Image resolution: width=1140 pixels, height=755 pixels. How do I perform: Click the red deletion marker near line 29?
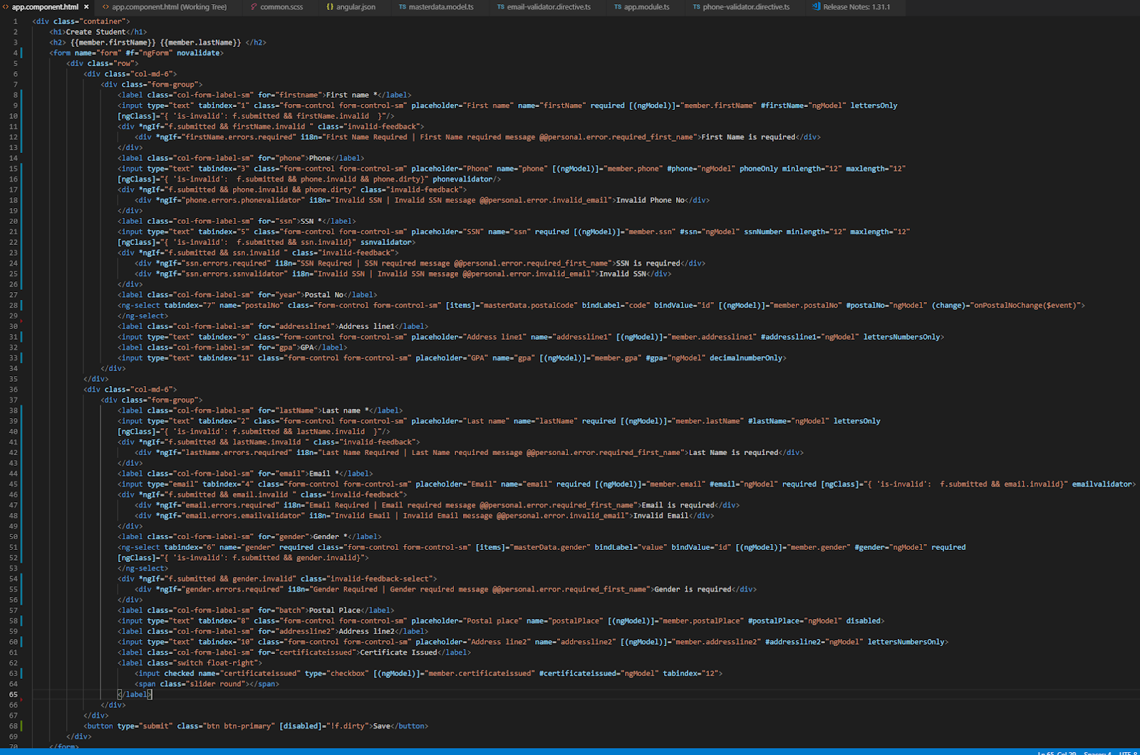coord(21,321)
